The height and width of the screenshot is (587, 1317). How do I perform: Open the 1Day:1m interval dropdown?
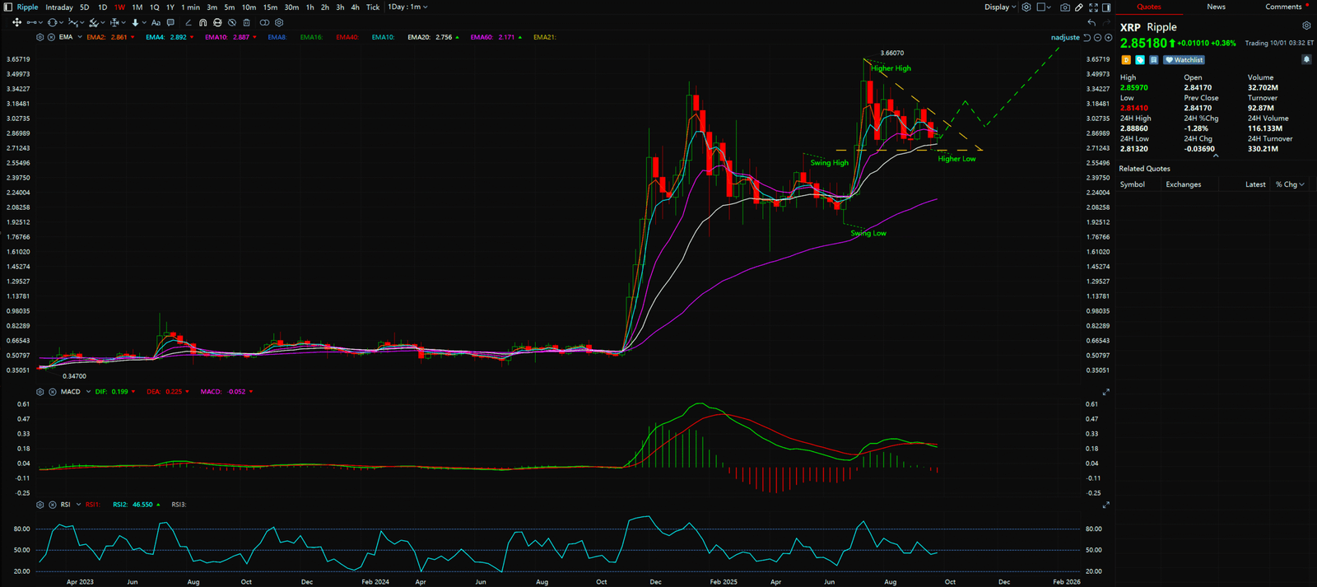click(x=407, y=7)
